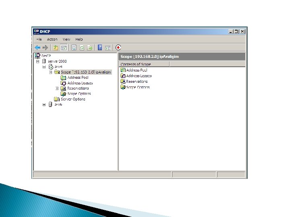Image resolution: width=290 pixels, height=217 pixels.
Task: Select Address Leases label in tree
Action: pyautogui.click(x=80, y=83)
